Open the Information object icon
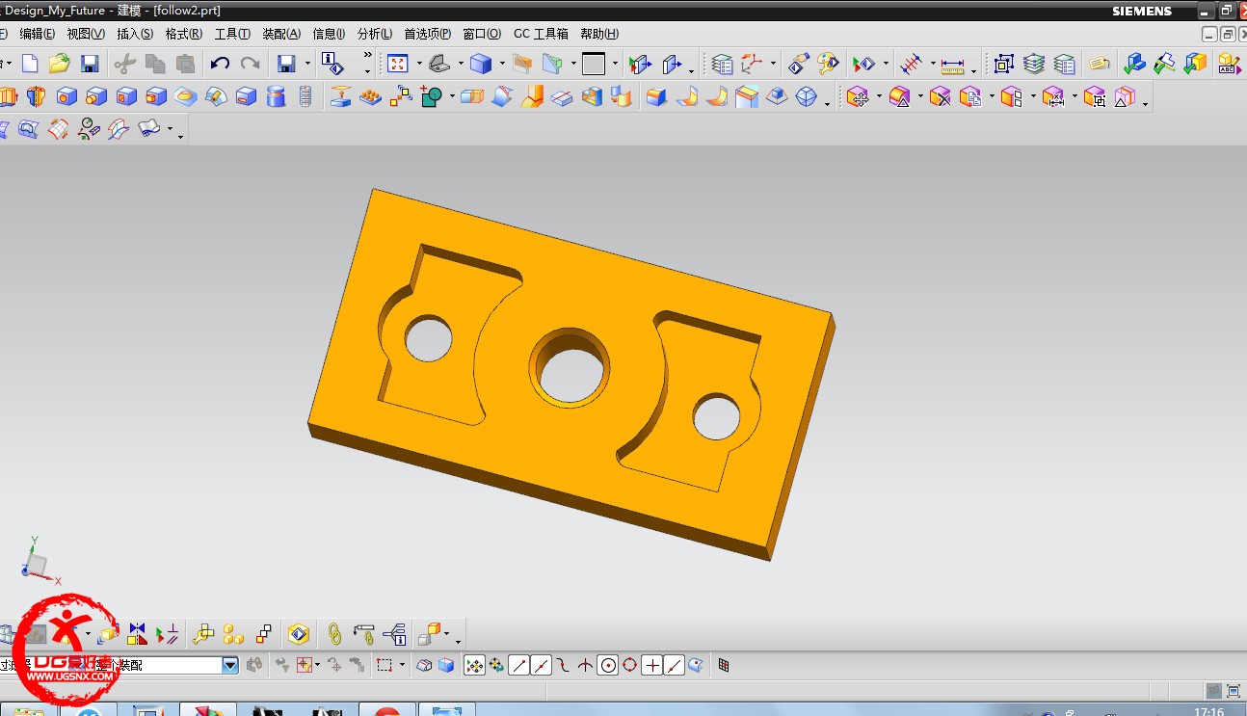 click(332, 65)
